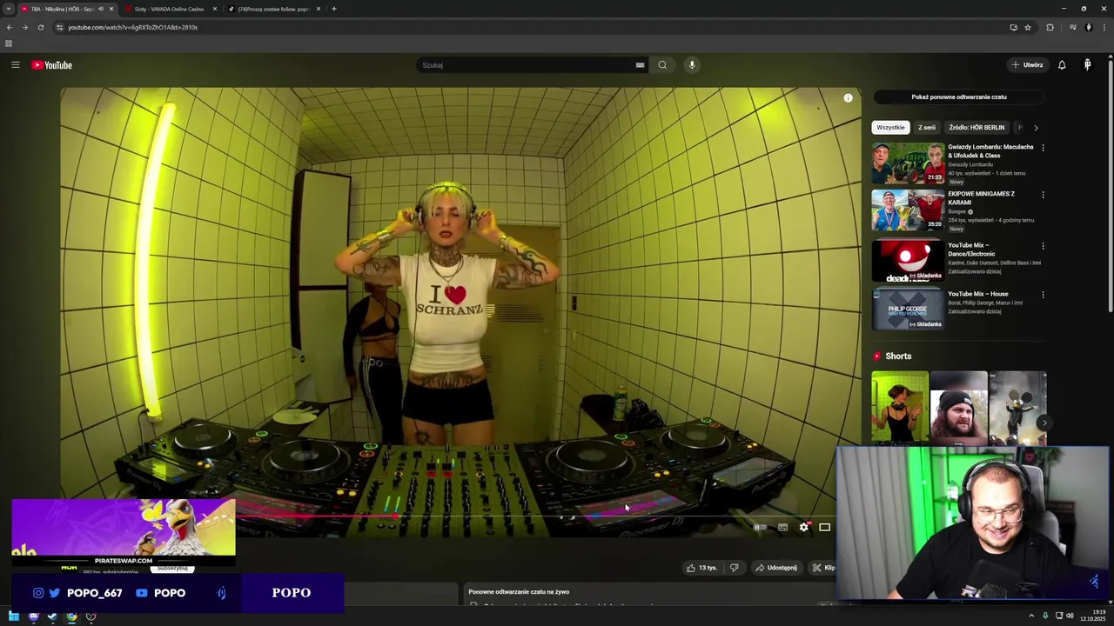Close the TBA - Nikolina HÖR tab
The width and height of the screenshot is (1114, 626).
(x=111, y=9)
